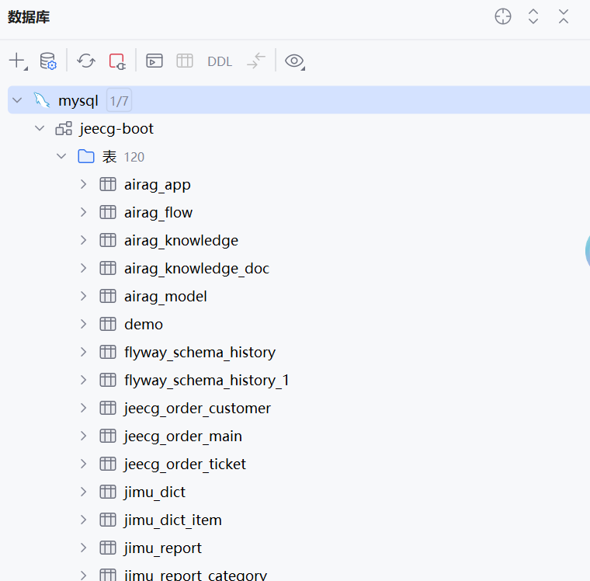Select the jeecg_order_ticket table name
This screenshot has height=581, width=590.
185,464
